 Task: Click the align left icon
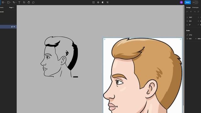[x=187, y=12]
